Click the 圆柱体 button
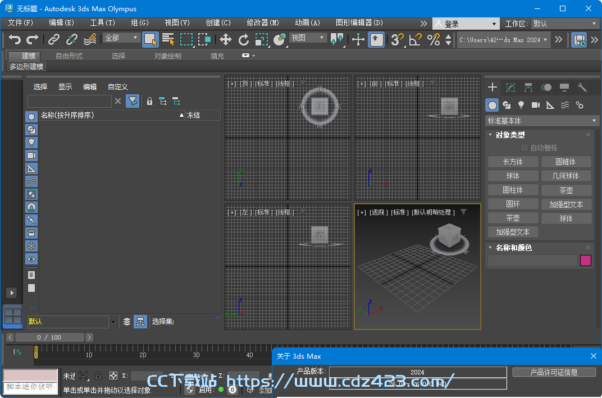Image resolution: width=602 pixels, height=398 pixels. [x=513, y=190]
